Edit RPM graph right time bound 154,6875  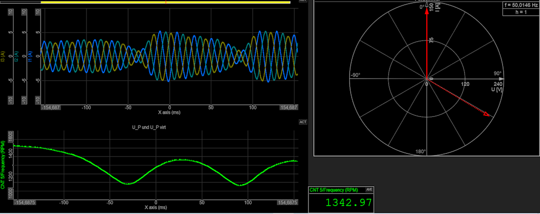[287, 202]
